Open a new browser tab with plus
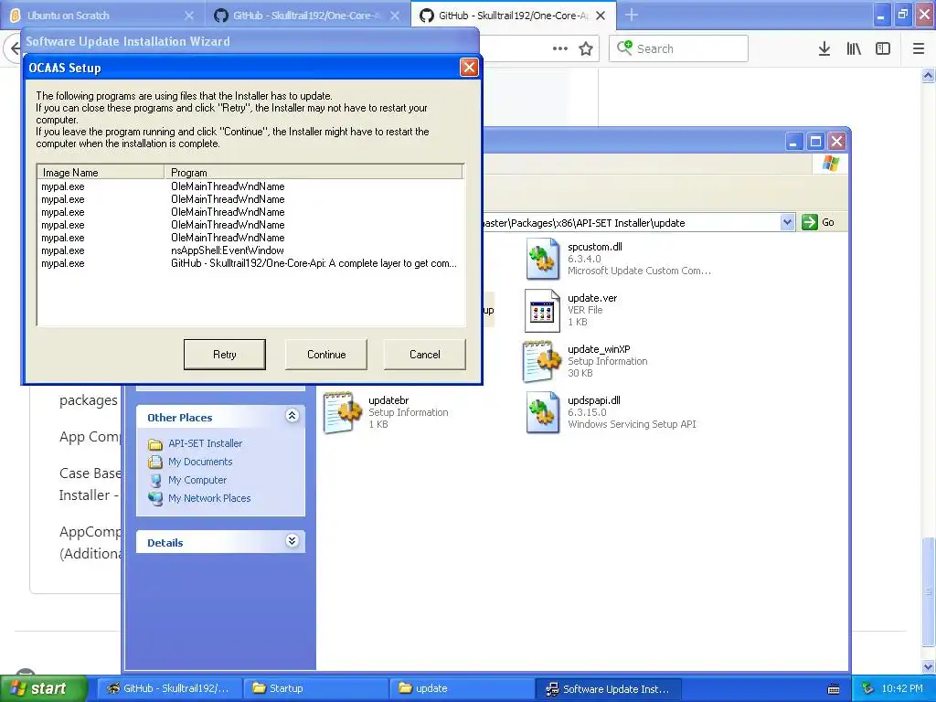Viewport: 936px width, 702px height. [631, 15]
